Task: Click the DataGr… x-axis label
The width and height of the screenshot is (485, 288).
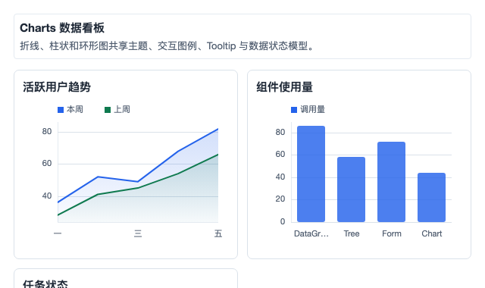Action: [x=311, y=233]
